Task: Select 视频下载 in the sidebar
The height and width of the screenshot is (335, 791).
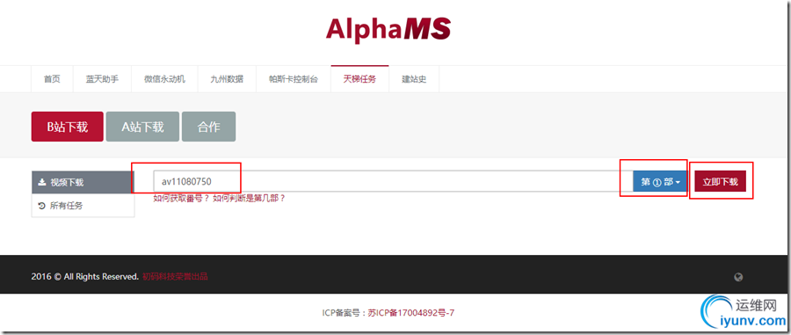Action: pyautogui.click(x=83, y=182)
